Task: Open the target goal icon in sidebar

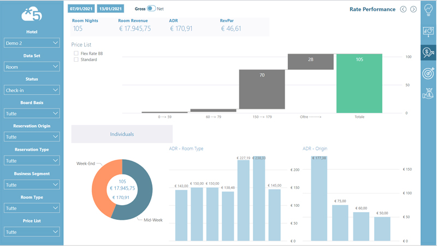Action: click(428, 73)
